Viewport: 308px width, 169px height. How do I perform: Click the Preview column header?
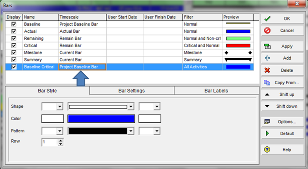(238, 17)
